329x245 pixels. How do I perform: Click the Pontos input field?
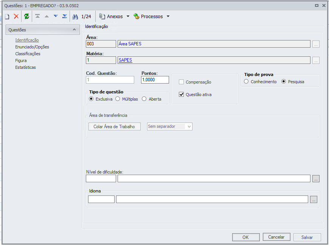155,80
